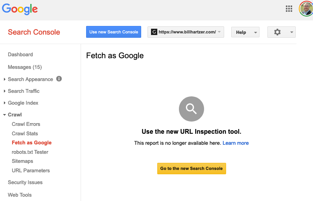Screen dimensions: 313x201
Task: Click the Fetch as Google page heading
Action: coord(115,56)
